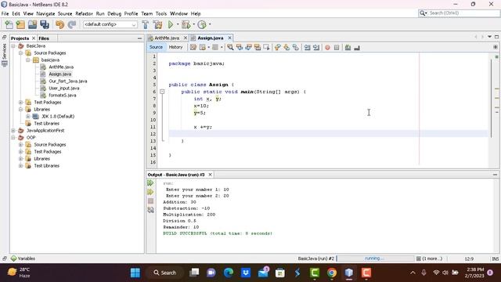Click the Last Edit icon in editor toolbar
The image size is (501, 282).
coord(193,47)
